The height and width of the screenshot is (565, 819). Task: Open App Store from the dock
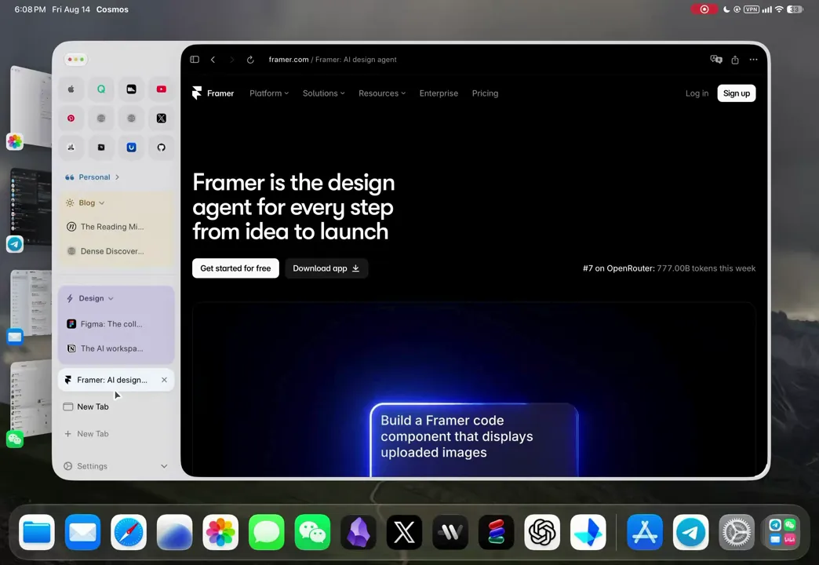coord(645,532)
